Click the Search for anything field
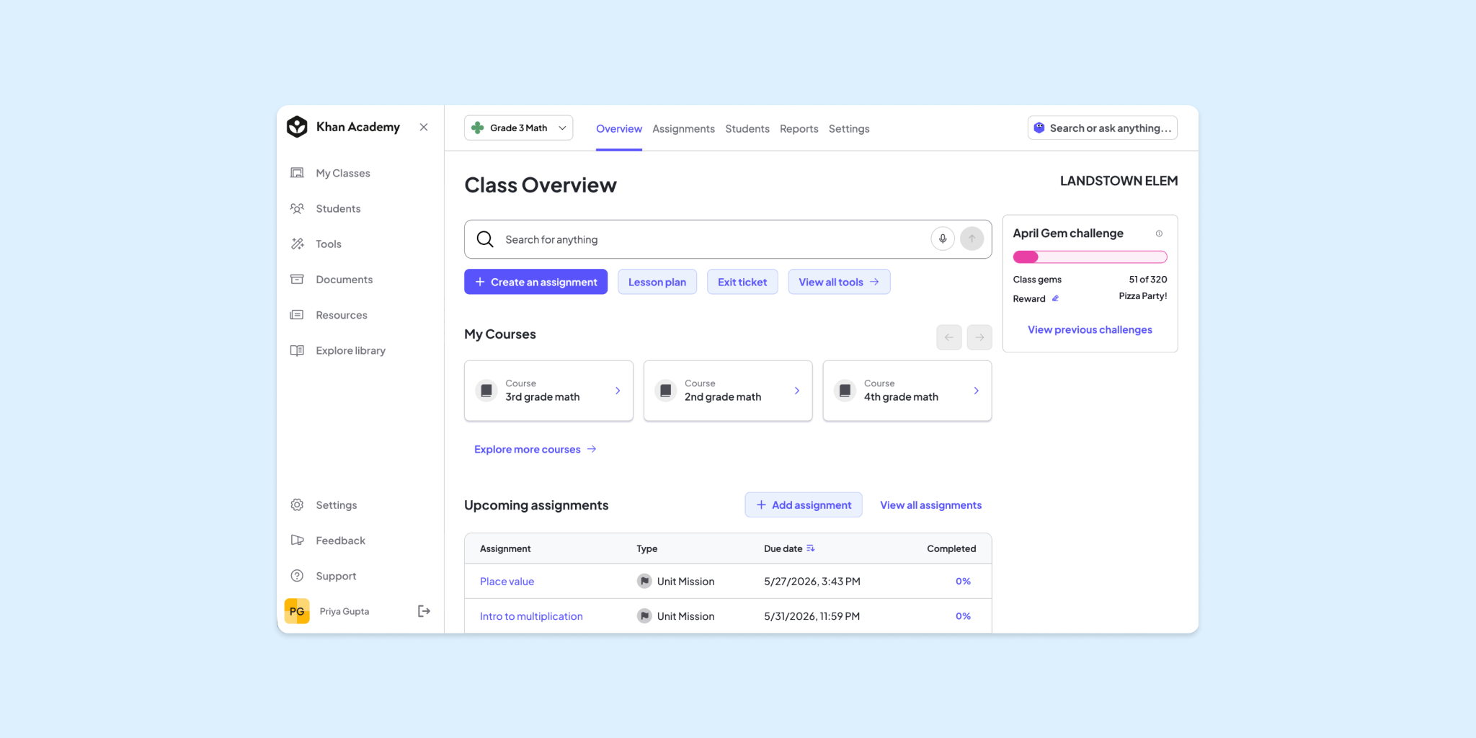Viewport: 1476px width, 738px height. click(728, 239)
